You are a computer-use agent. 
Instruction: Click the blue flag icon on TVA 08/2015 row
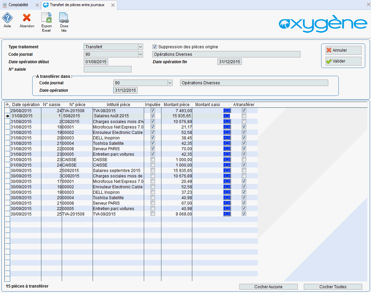click(227, 110)
